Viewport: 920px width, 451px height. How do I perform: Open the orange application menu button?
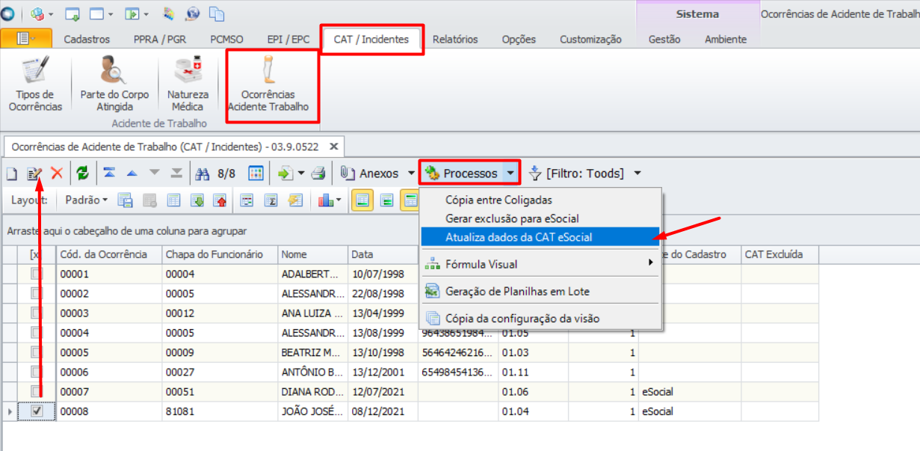coord(27,39)
